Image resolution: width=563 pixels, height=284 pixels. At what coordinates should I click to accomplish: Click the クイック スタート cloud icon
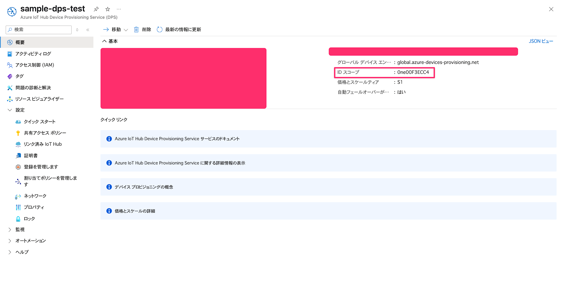[18, 122]
